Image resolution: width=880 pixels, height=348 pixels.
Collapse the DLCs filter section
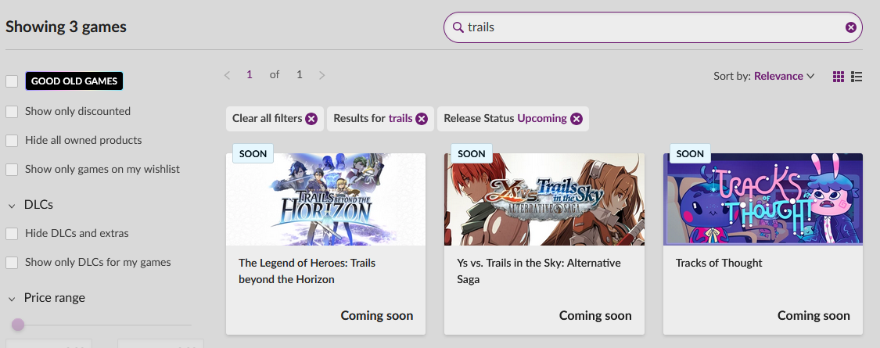[x=12, y=206]
